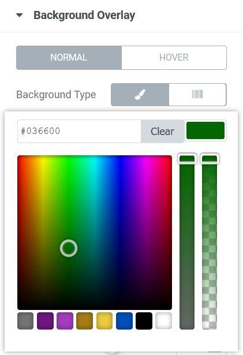Image resolution: width=243 pixels, height=355 pixels.
Task: Pick the blue preset swatch
Action: pos(124,321)
